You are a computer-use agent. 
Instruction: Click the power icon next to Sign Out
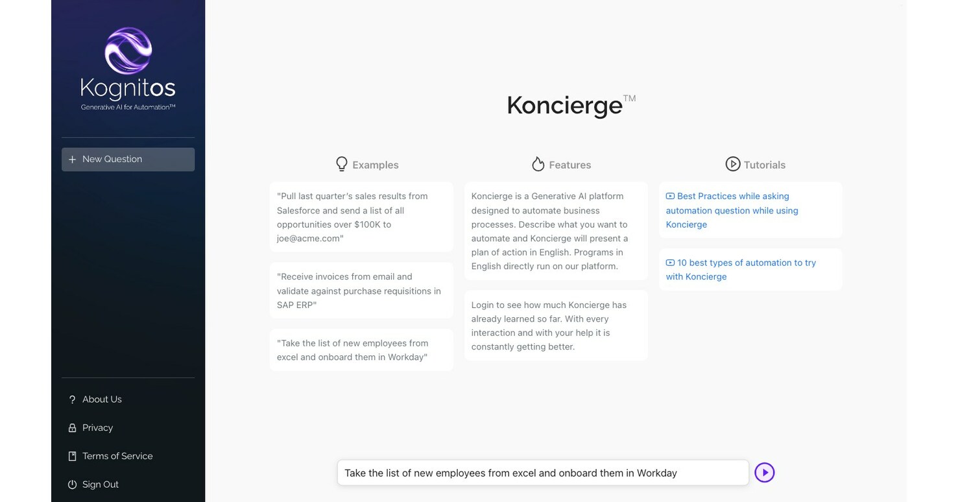pyautogui.click(x=71, y=484)
